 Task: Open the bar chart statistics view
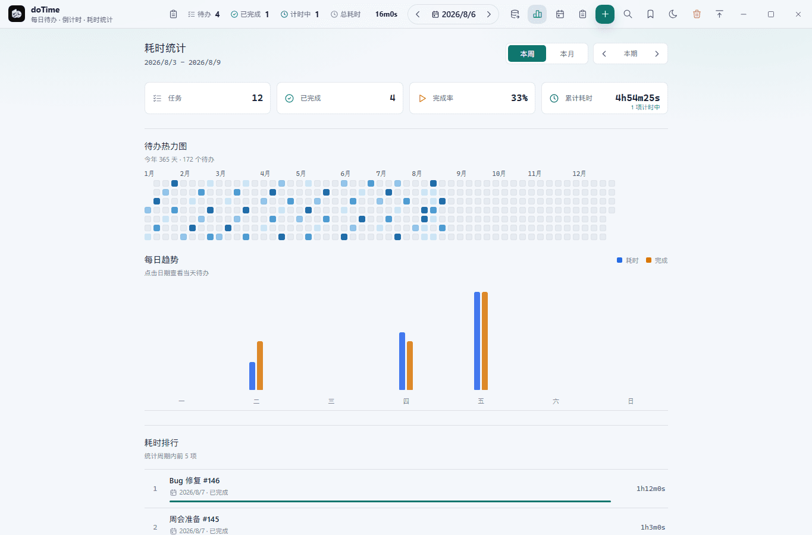click(537, 14)
